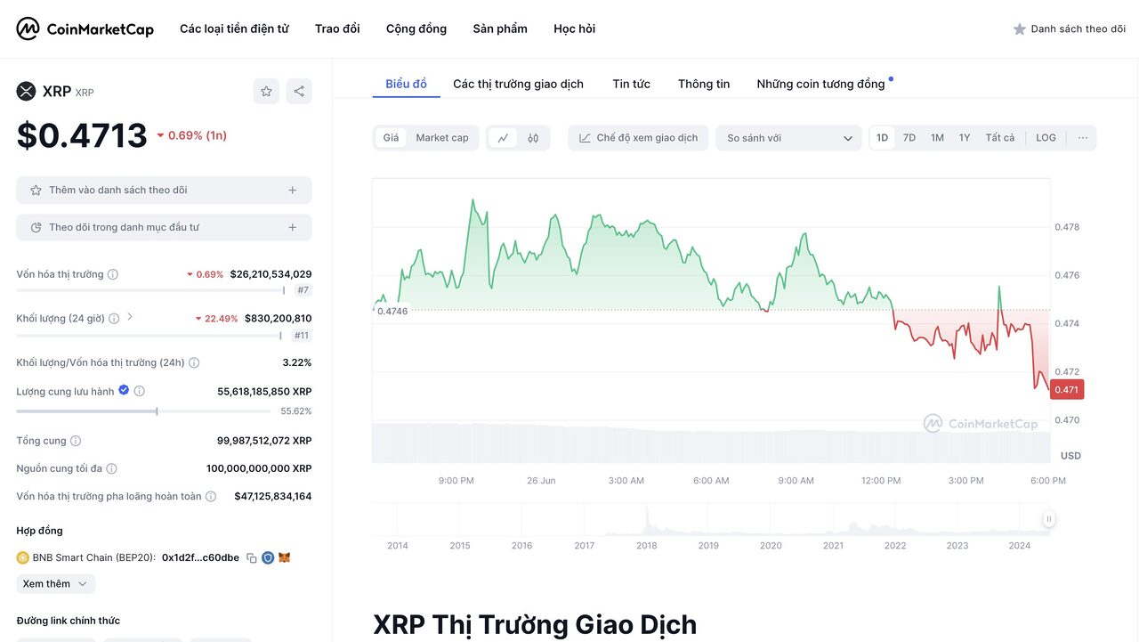Click the CoinMarketCap logo
Viewport: 1139px width, 642px height.
pyautogui.click(x=85, y=29)
